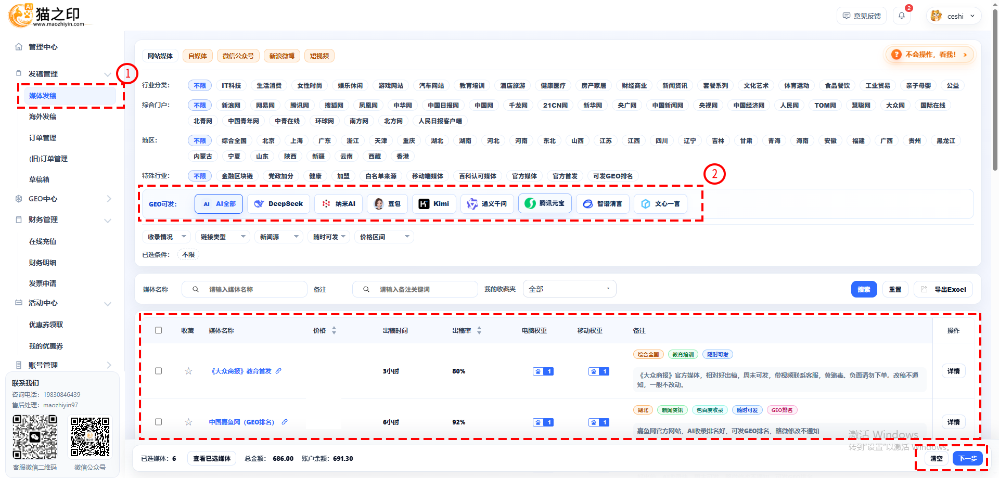This screenshot has height=478, width=999.
Task: Select the 湖北 region filter
Action: pos(437,141)
